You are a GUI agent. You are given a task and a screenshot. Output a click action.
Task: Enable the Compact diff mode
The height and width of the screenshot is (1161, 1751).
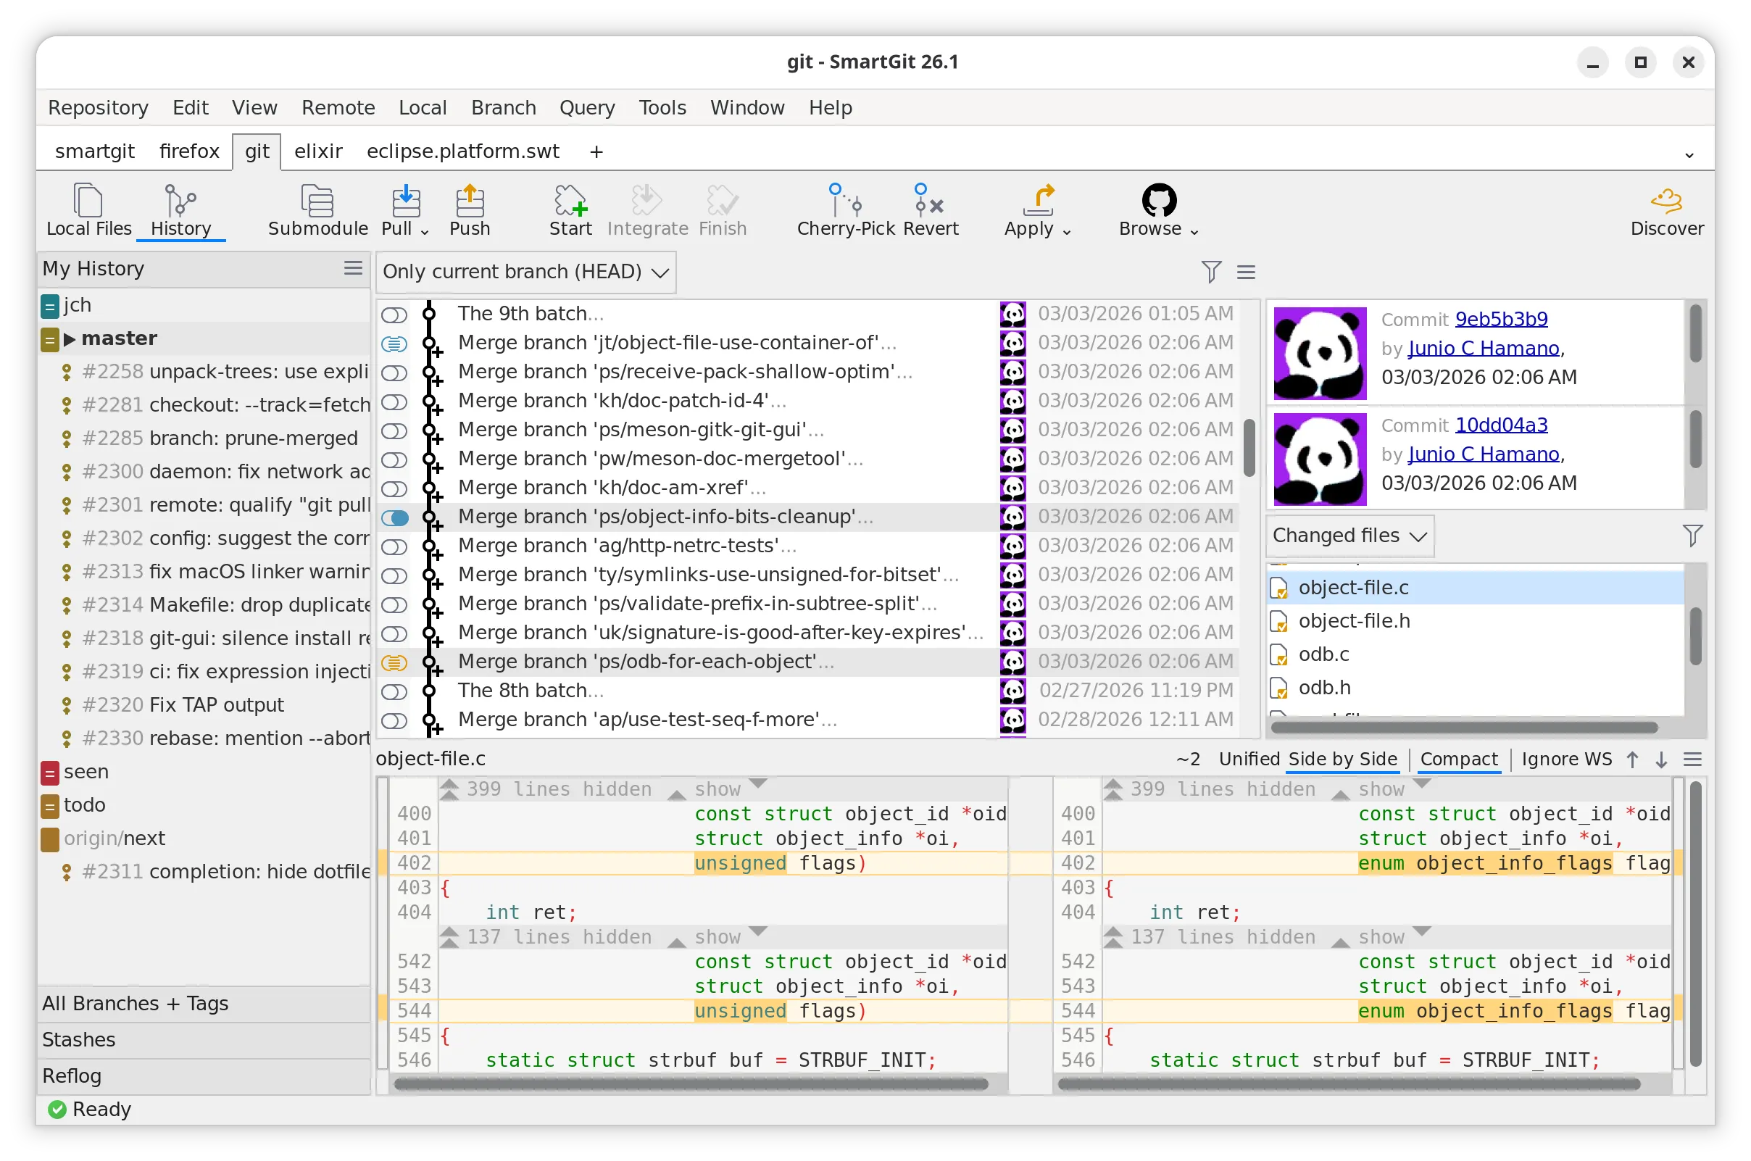1458,760
